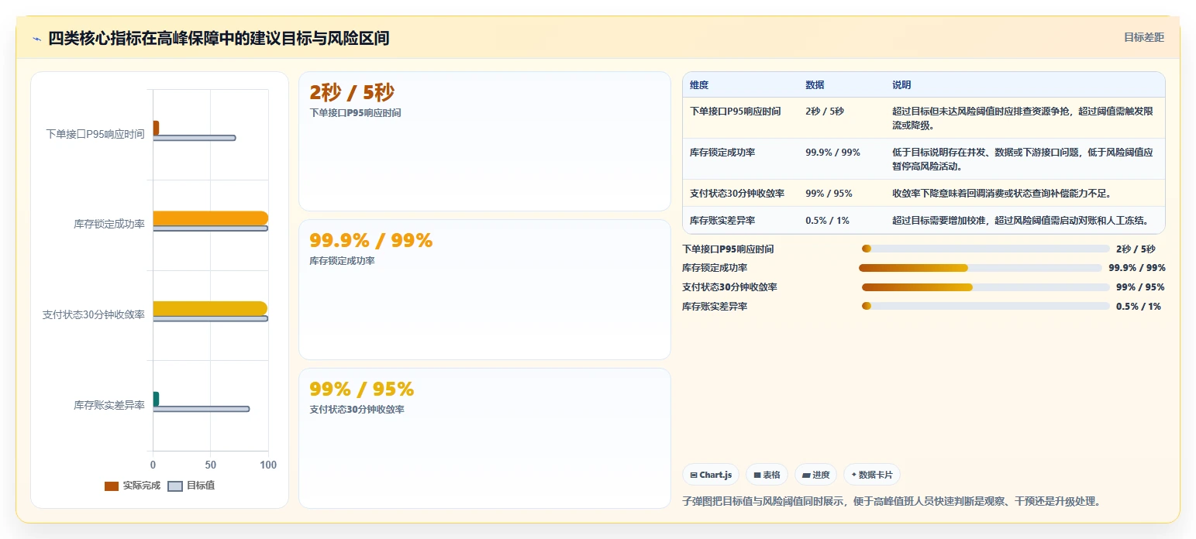
Task: Click the 维度 table column header
Action: (699, 84)
